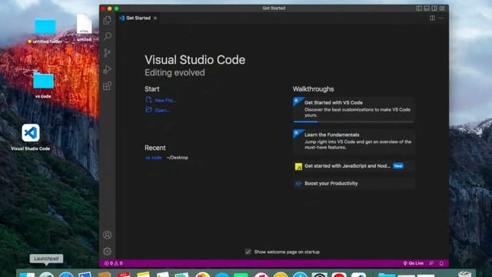Viewport: 492px width, 277px height.
Task: Toggle Show welcome page on startup checkbox
Action: pos(248,252)
